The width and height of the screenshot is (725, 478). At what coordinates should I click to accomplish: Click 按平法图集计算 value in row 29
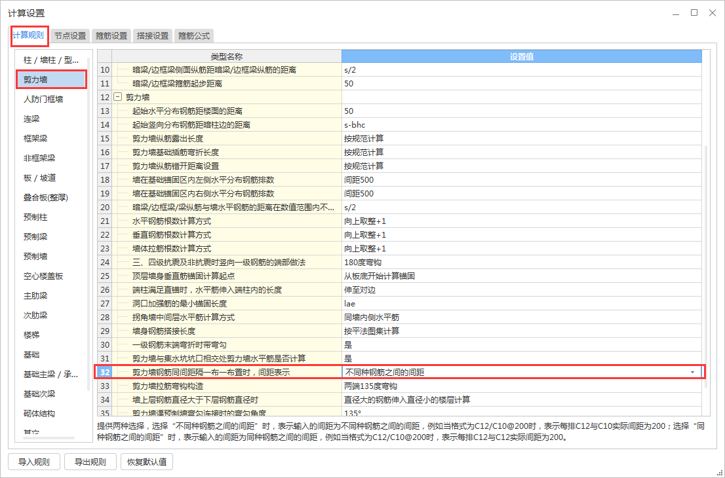tap(522, 331)
